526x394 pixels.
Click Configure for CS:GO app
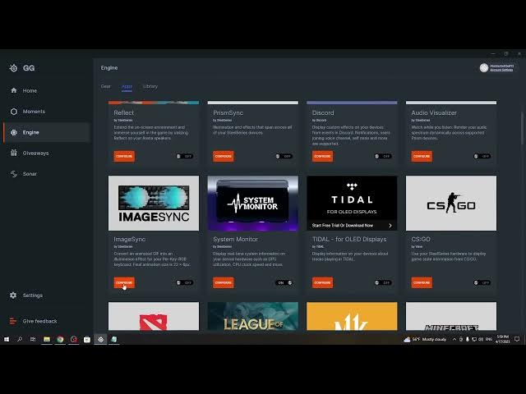pyautogui.click(x=422, y=282)
